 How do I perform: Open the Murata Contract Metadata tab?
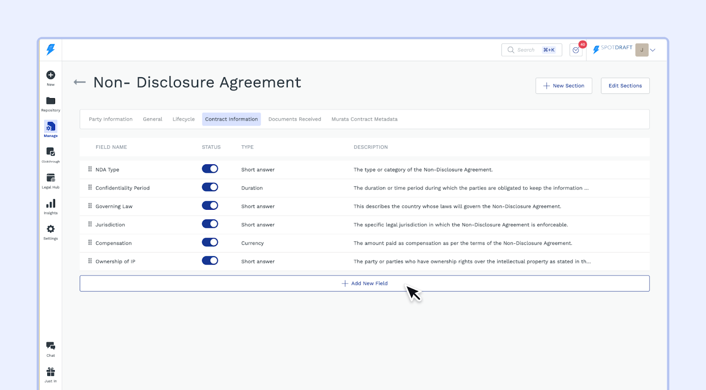point(364,119)
